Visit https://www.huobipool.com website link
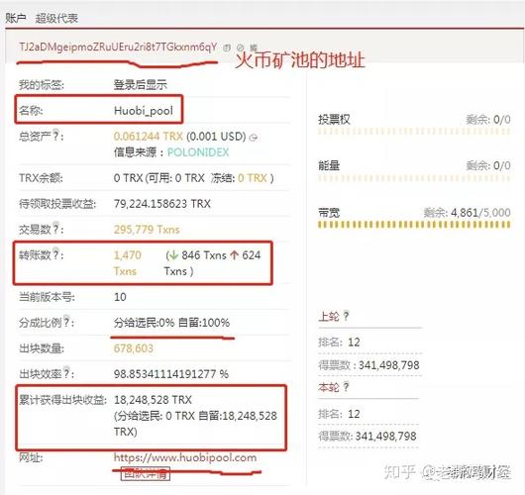Viewport: 525px width, 495px height. click(x=185, y=457)
